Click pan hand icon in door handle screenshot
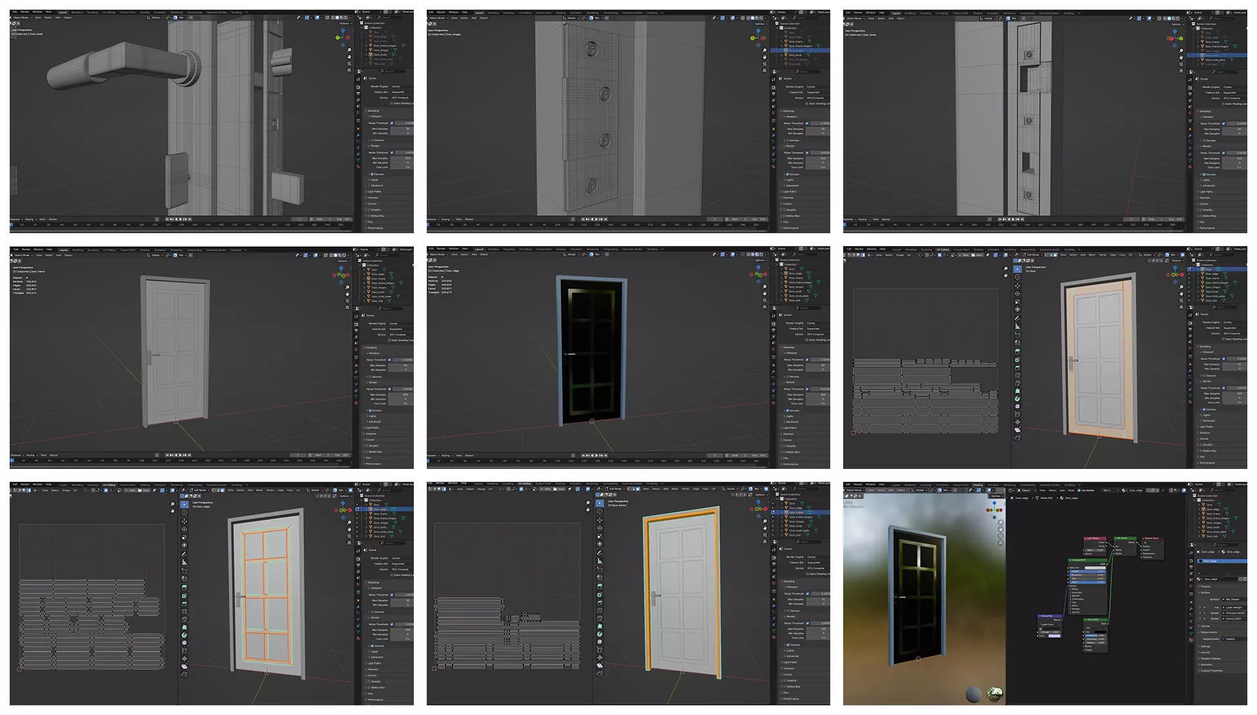The height and width of the screenshot is (715, 1257). 349,56
